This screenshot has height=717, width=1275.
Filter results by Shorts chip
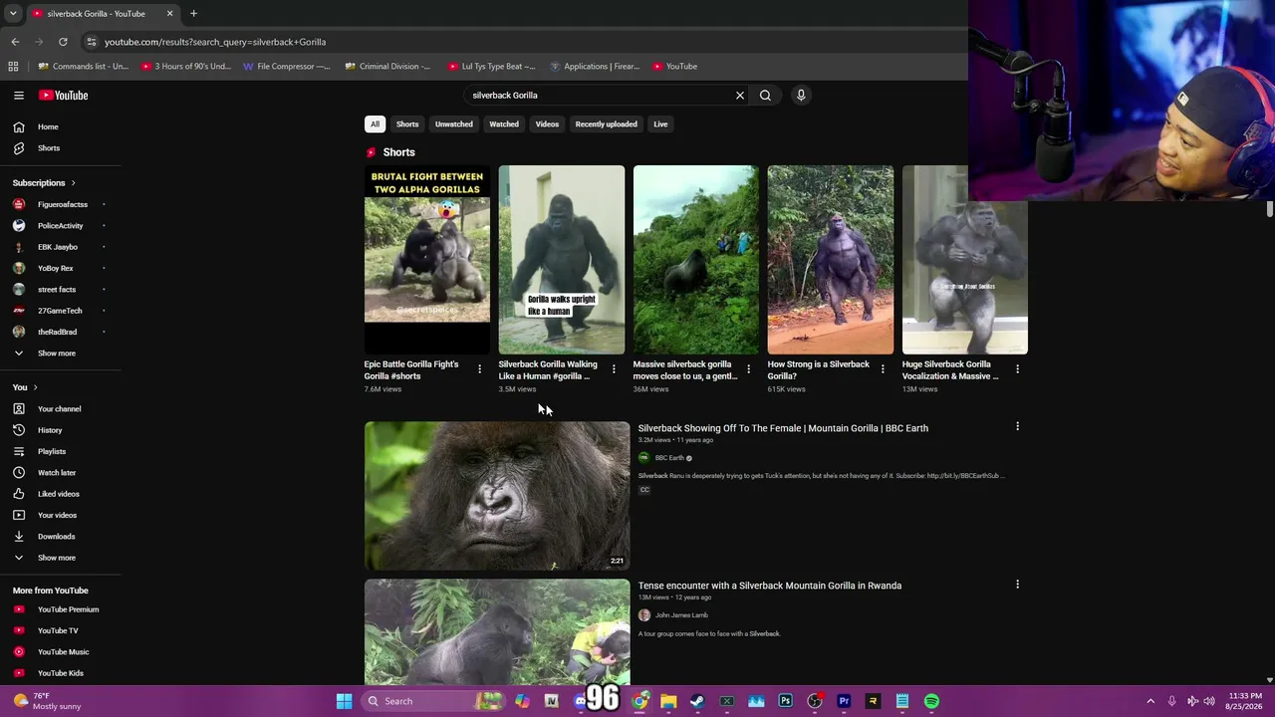407,124
